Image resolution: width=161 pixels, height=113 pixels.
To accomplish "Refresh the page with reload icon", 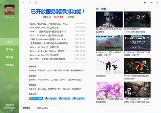I will 36,3.
